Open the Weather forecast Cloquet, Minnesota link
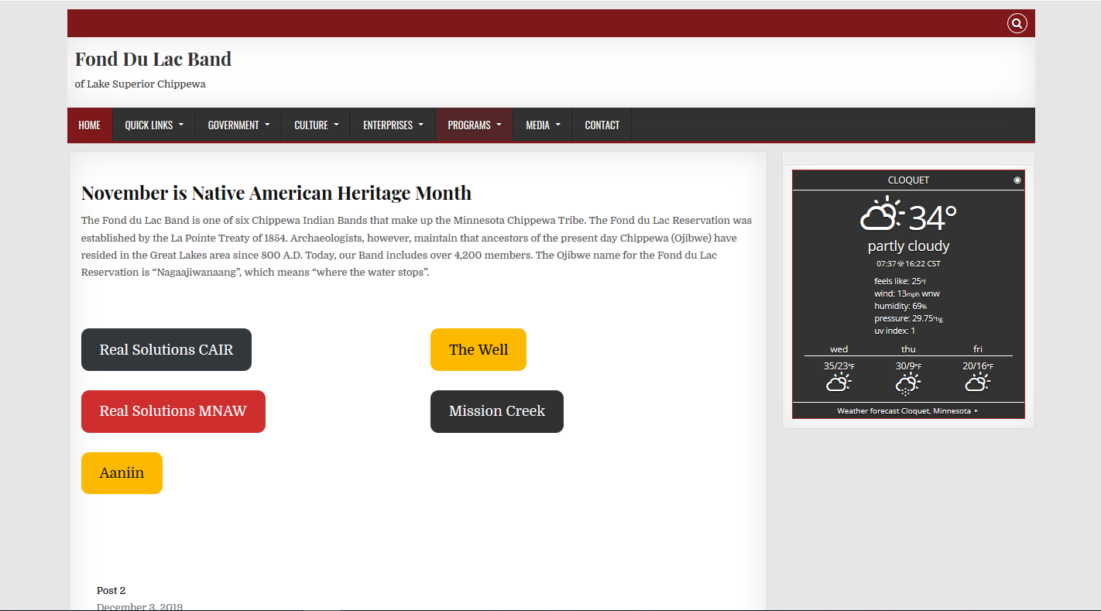 click(907, 411)
